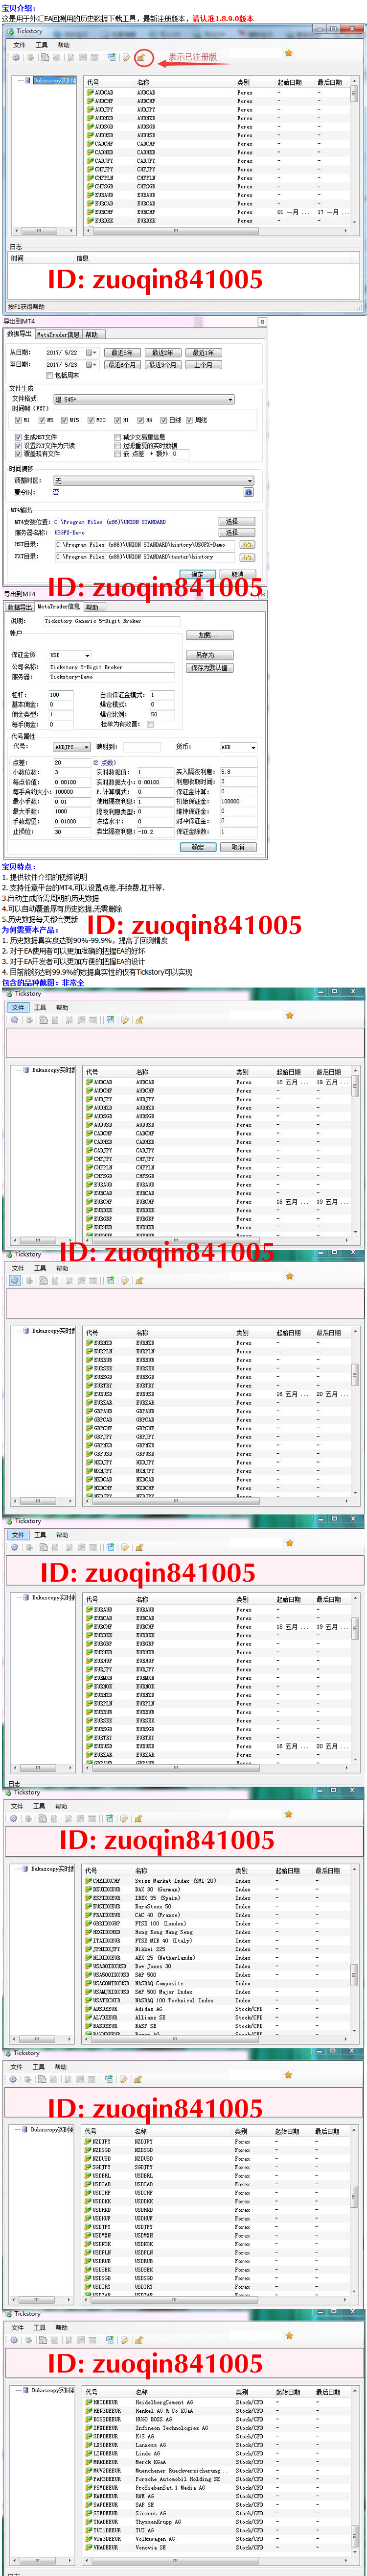Click the 最近2年 date range button

coord(162,353)
